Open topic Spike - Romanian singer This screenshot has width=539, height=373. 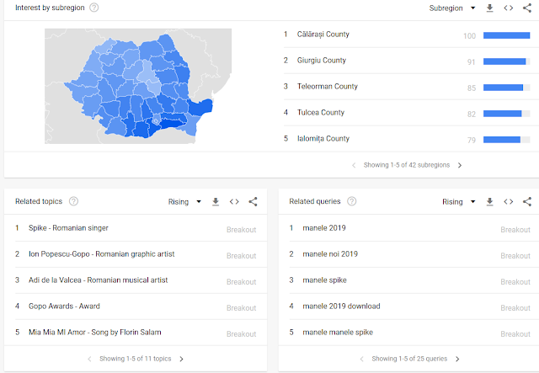68,228
